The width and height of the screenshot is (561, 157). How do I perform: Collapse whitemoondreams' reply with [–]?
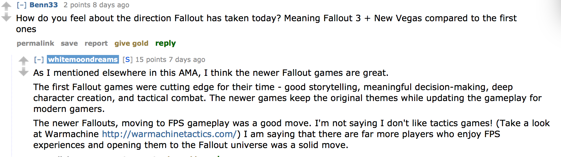(39, 60)
